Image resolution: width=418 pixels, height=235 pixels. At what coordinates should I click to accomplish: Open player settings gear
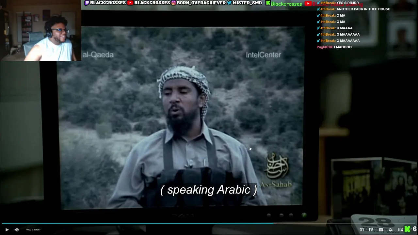point(391,230)
